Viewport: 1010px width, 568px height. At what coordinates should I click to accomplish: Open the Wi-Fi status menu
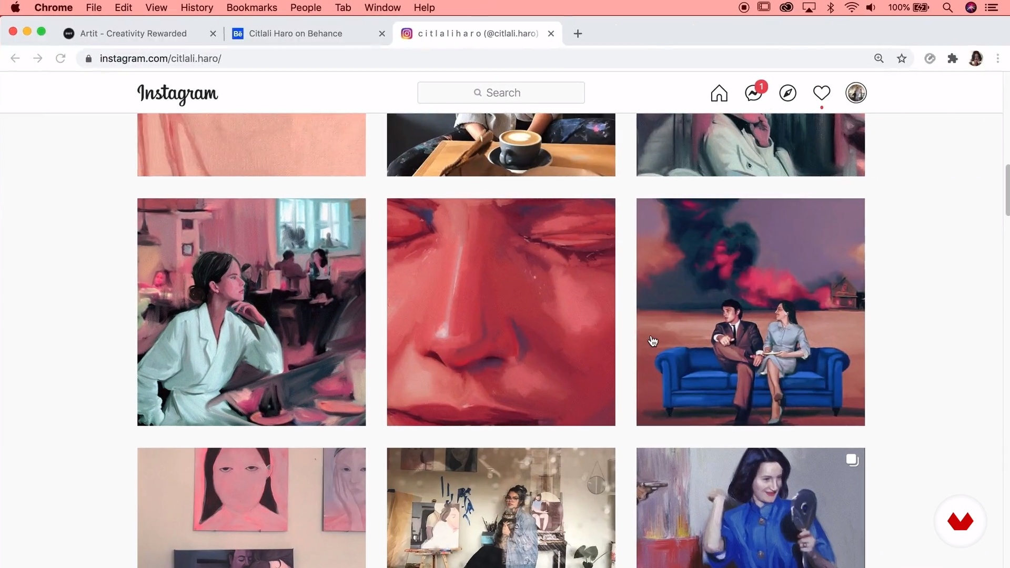coord(851,7)
